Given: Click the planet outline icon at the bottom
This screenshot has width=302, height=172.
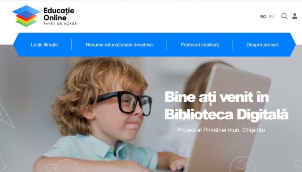Looking at the screenshot, I should pos(63,166).
